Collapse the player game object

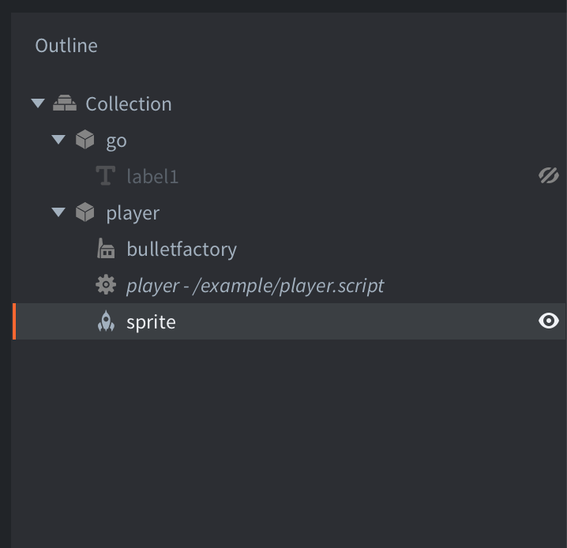58,212
